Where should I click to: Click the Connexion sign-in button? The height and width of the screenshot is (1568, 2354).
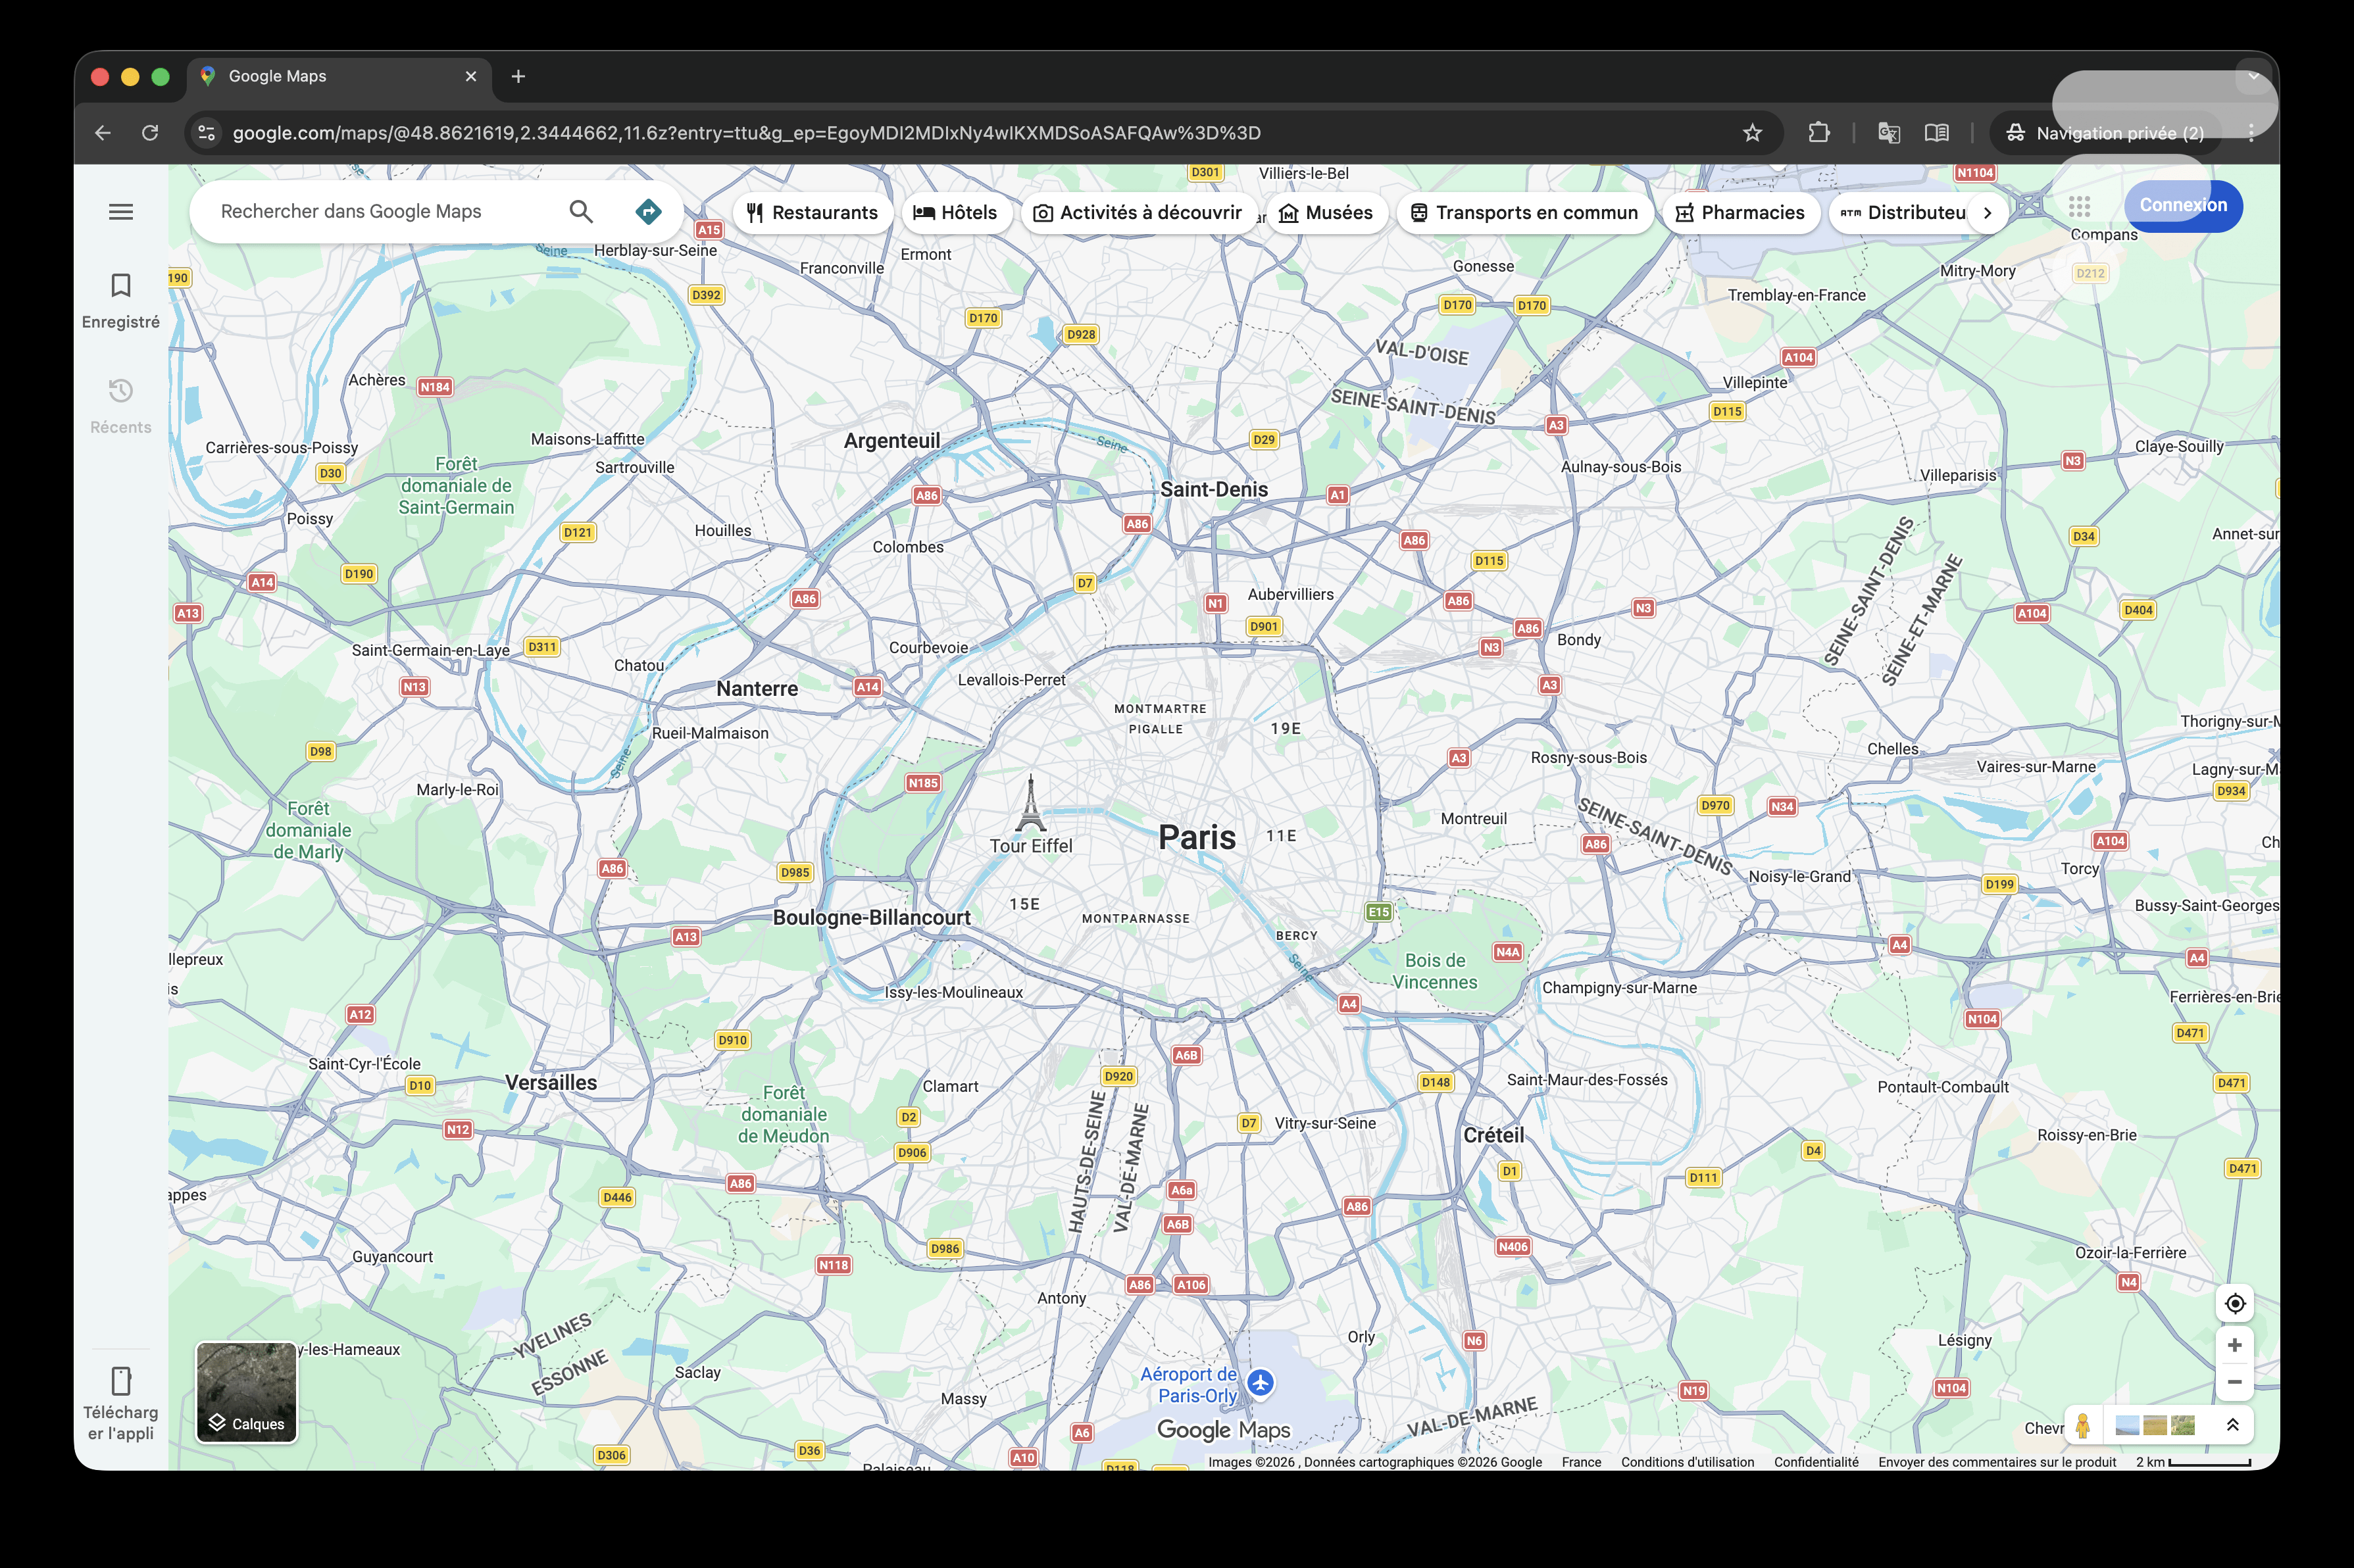pos(2183,206)
